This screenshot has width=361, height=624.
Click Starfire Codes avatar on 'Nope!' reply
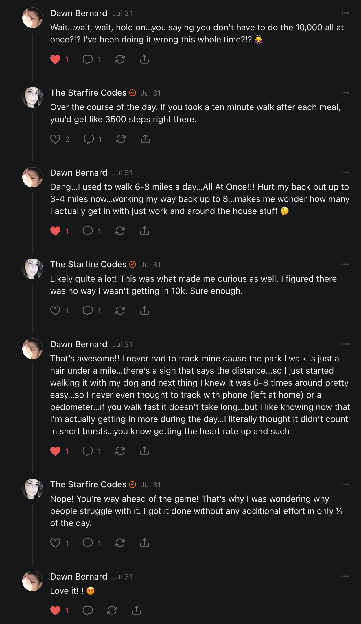(33, 489)
